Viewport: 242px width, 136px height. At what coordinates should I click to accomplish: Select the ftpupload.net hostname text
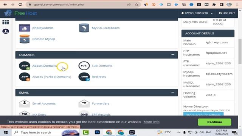(x=216, y=53)
